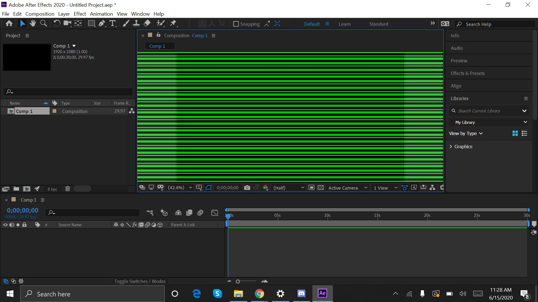Select the Horizontal Type tool
Viewport: 538px width, 302px height.
113,23
